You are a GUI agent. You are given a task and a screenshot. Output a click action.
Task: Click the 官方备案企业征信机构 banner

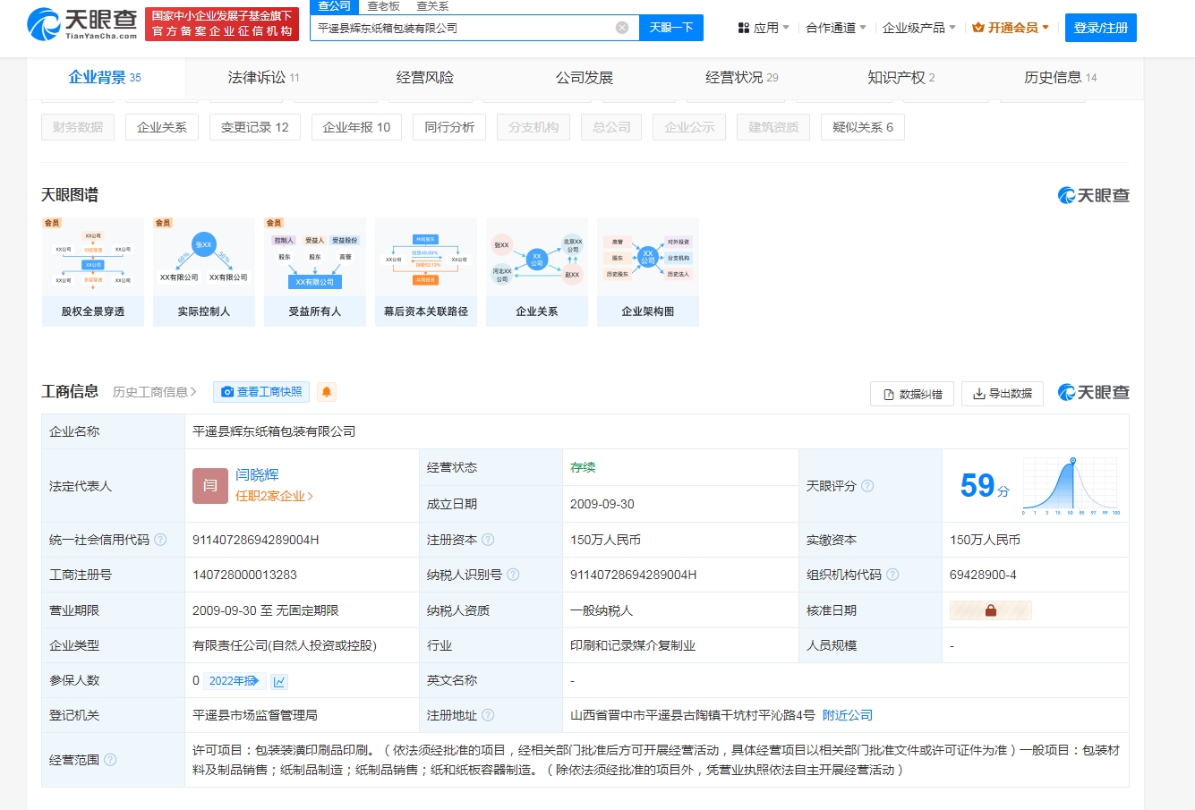click(222, 24)
